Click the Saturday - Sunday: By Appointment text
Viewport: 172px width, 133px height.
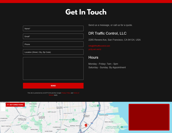107,68
